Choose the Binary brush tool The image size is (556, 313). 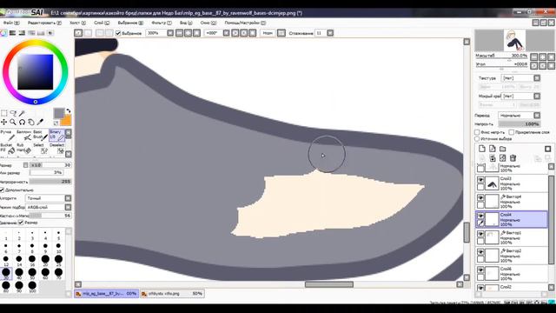pyautogui.click(x=56, y=136)
